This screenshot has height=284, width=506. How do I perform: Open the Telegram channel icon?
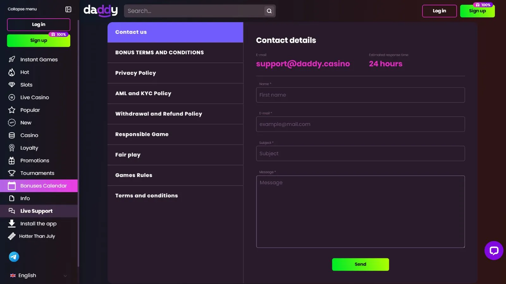click(14, 257)
